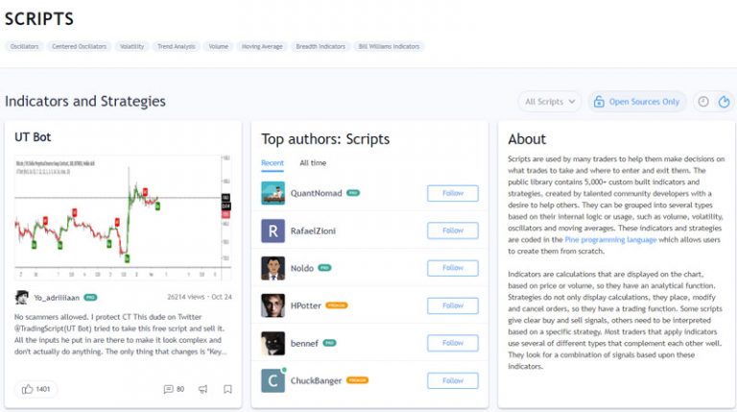Select the Volatility category tag
Viewport: 737px width, 412px height.
(132, 46)
